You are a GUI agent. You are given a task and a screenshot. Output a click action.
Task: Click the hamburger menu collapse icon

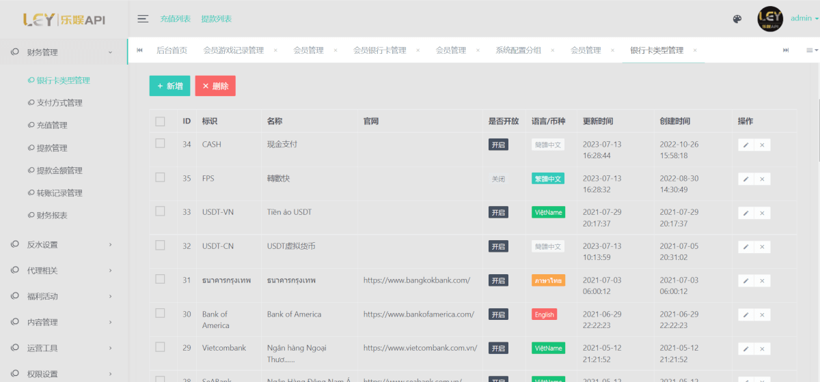tap(143, 19)
